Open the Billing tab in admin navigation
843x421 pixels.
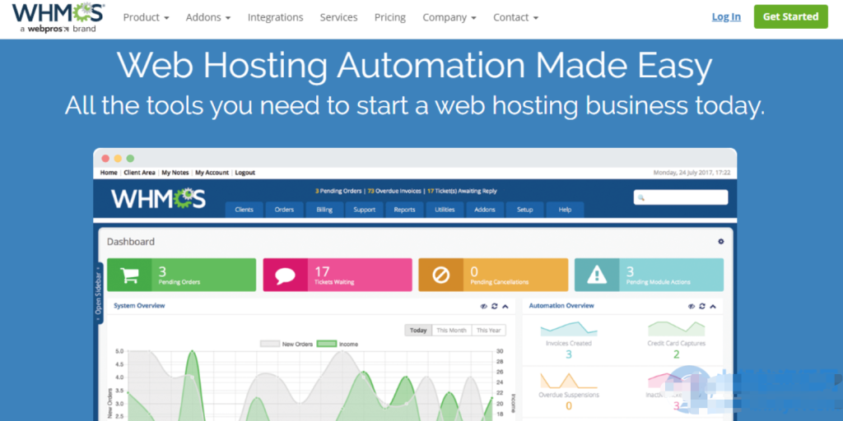[x=324, y=210]
